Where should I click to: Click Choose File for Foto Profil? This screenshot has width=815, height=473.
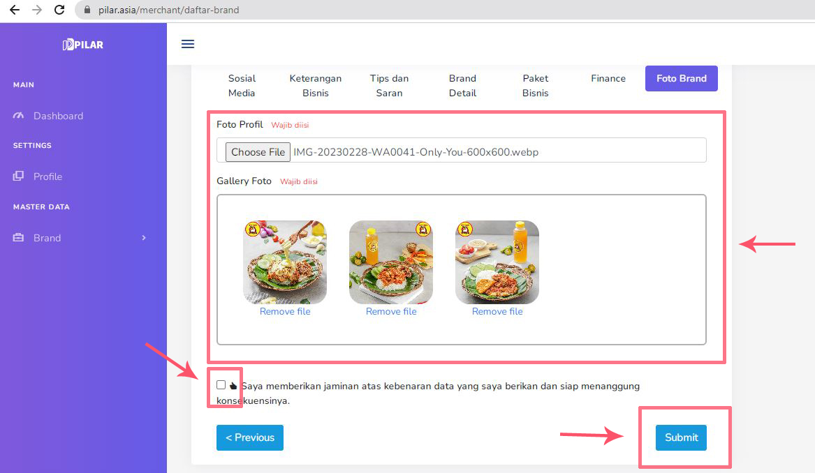pos(258,152)
